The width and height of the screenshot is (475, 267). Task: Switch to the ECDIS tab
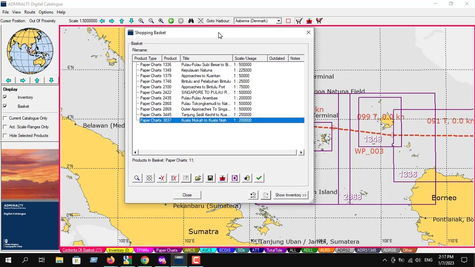click(x=225, y=250)
